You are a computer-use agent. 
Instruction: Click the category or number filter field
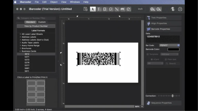pyautogui.click(x=36, y=18)
